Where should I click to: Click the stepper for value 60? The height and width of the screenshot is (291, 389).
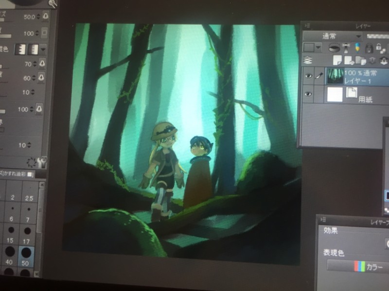[x=34, y=78]
